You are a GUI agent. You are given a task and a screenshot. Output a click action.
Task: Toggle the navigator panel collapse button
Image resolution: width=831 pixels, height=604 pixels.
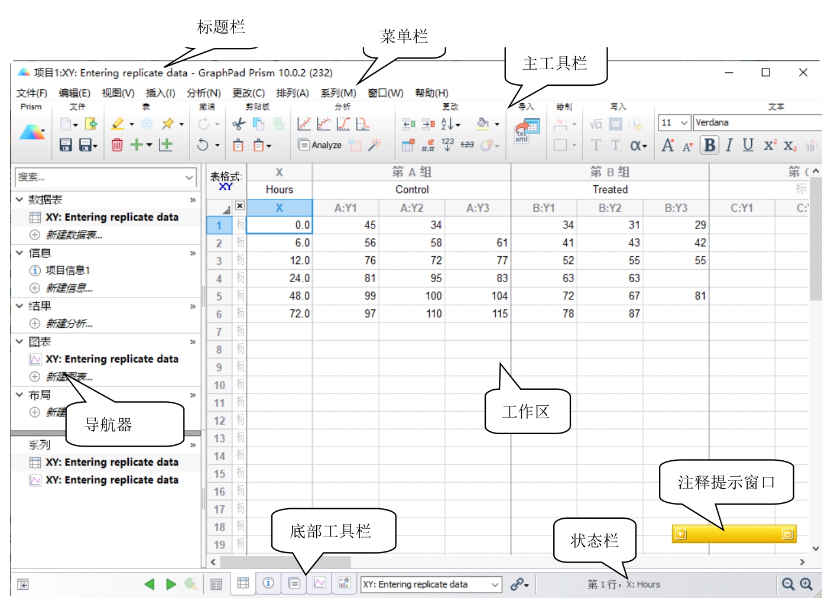coord(22,584)
